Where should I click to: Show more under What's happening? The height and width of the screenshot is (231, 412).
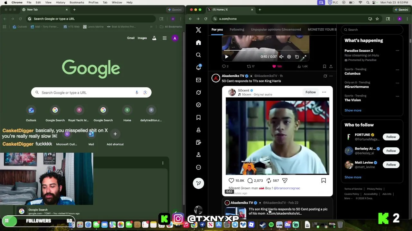tap(353, 110)
